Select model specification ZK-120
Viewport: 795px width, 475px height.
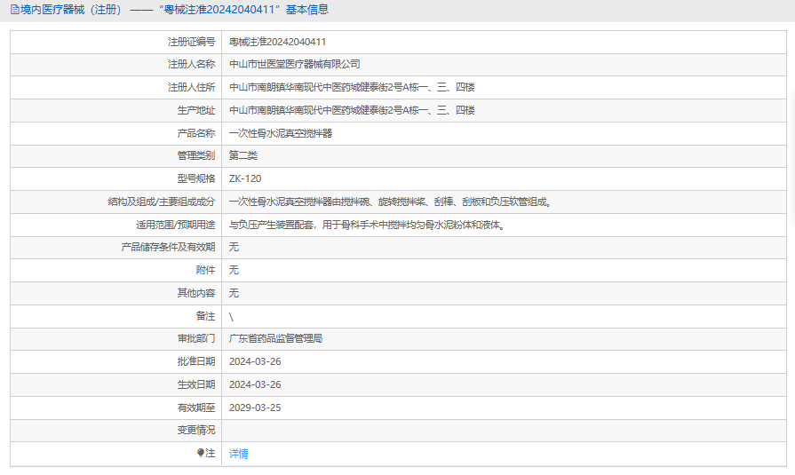coord(245,178)
